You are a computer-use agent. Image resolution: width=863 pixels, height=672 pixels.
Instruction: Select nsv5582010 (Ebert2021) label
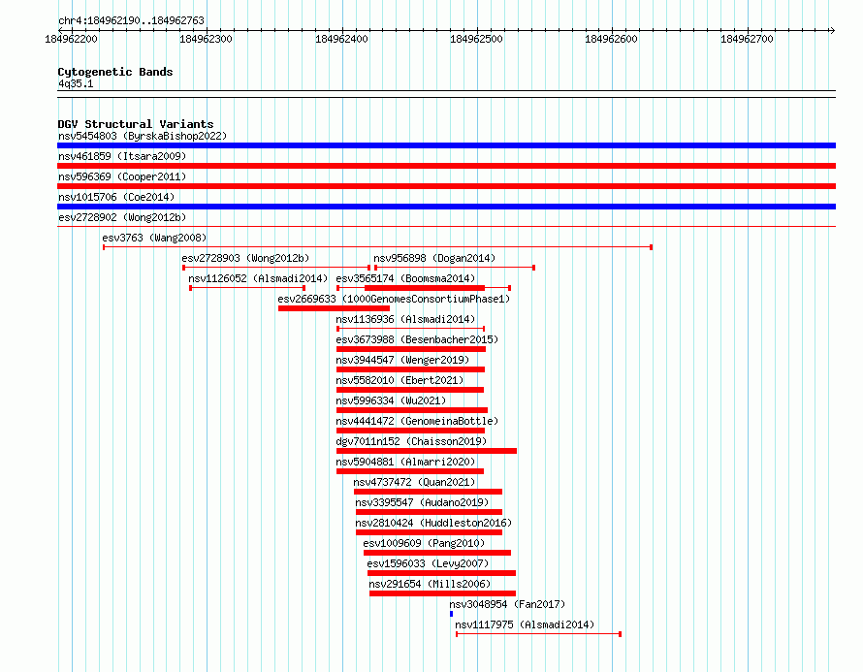click(400, 380)
